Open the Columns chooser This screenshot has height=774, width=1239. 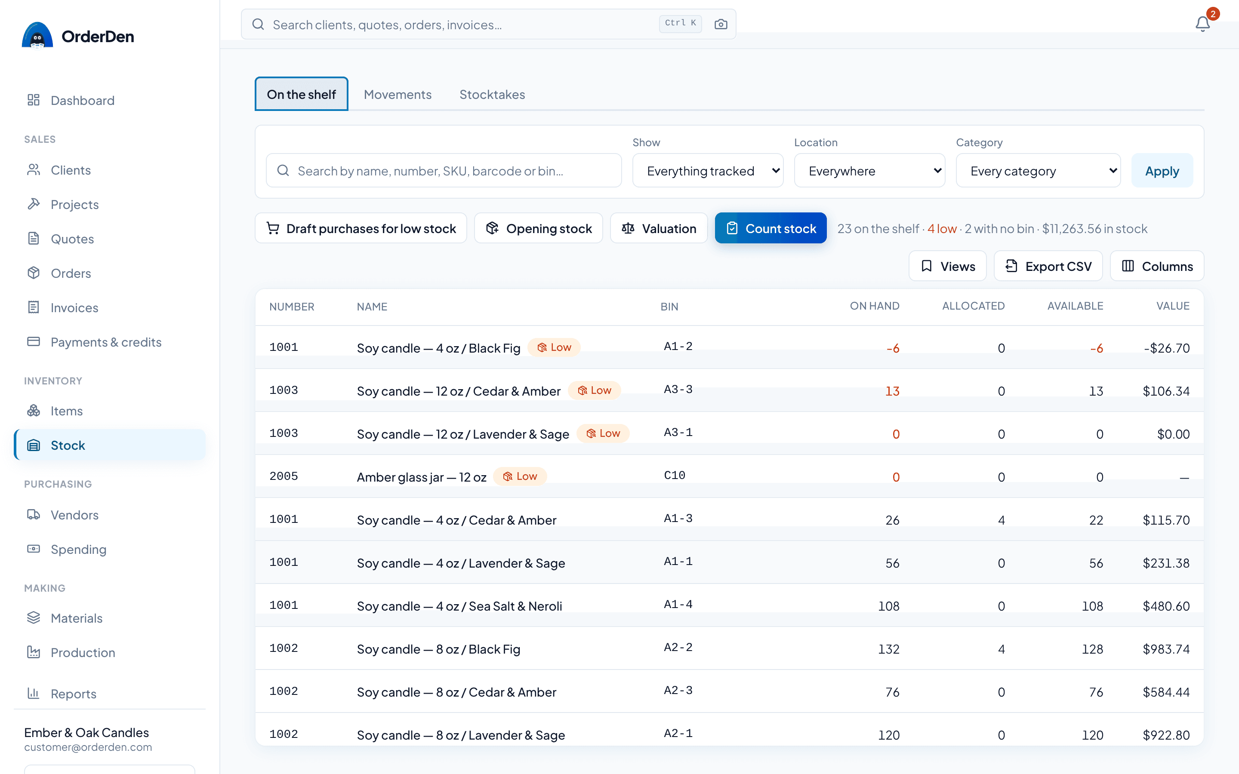coord(1157,266)
